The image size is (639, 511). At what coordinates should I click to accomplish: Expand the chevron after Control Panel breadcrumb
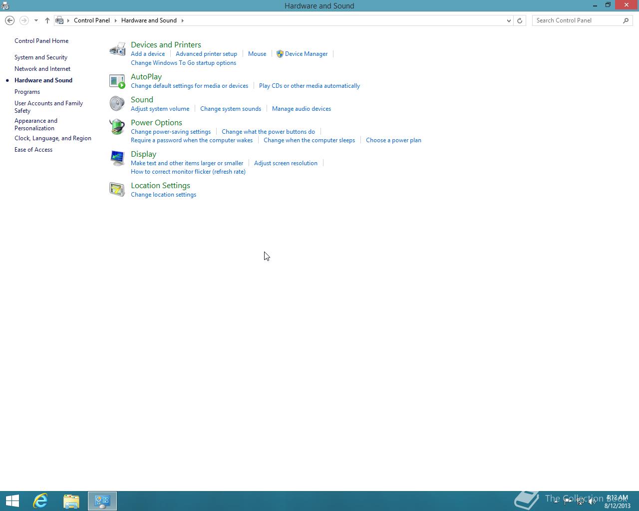tap(115, 20)
